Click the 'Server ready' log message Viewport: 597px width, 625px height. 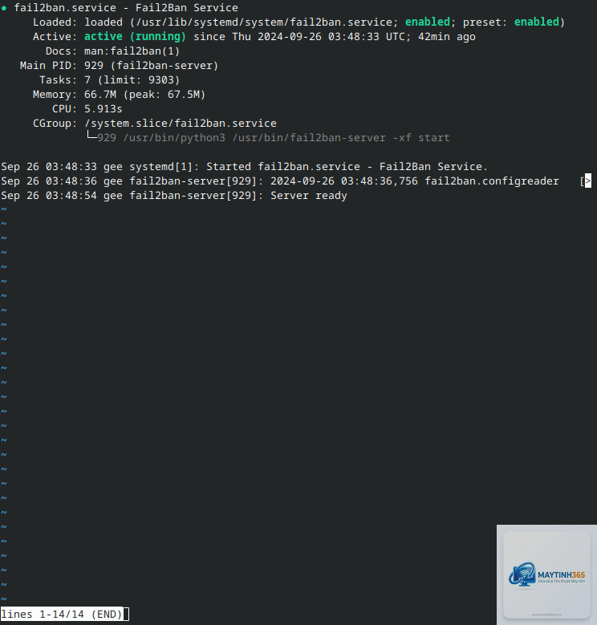click(309, 196)
